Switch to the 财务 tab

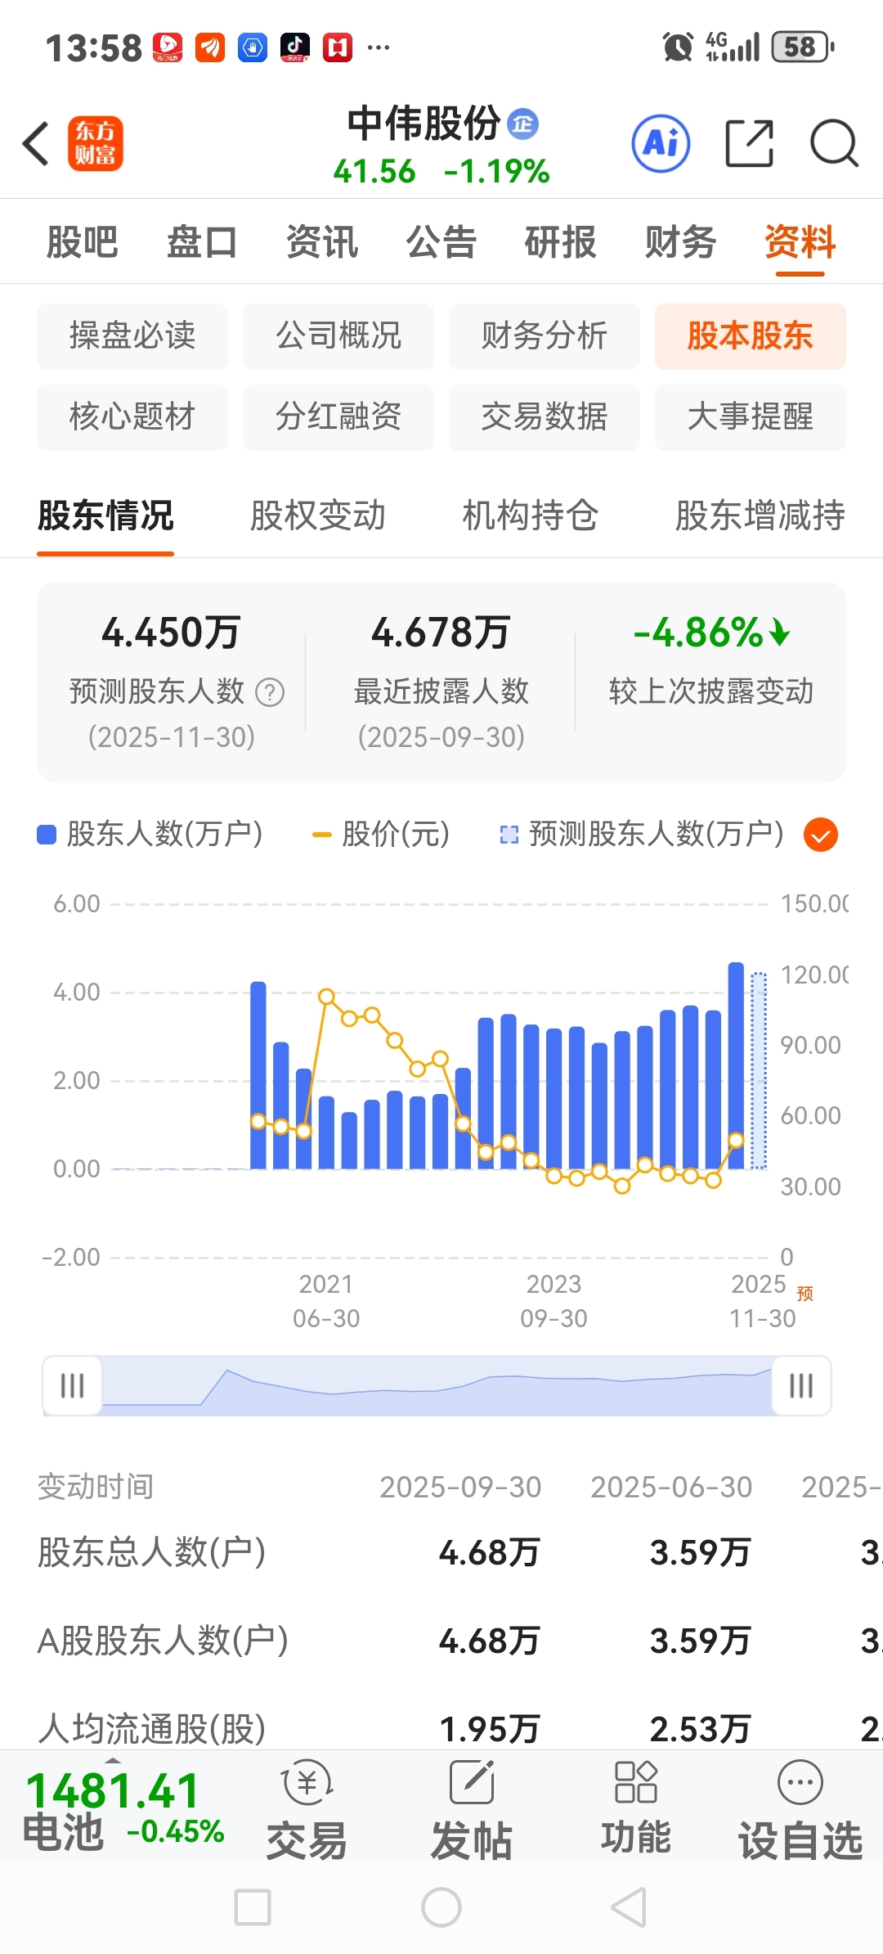pos(680,242)
